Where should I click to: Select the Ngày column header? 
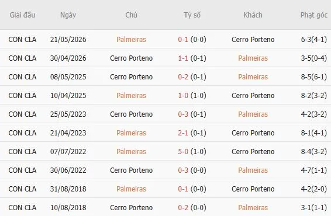[68, 15]
